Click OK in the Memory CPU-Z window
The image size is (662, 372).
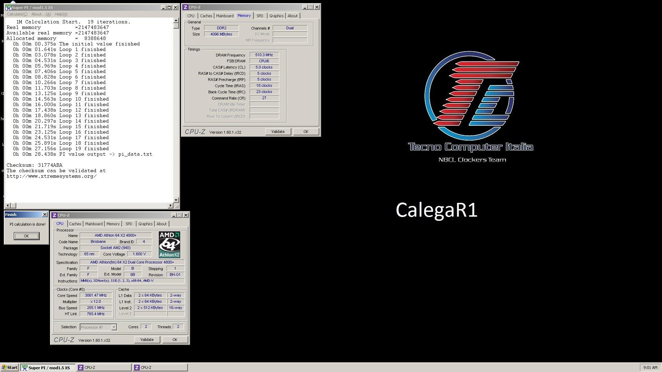point(306,132)
